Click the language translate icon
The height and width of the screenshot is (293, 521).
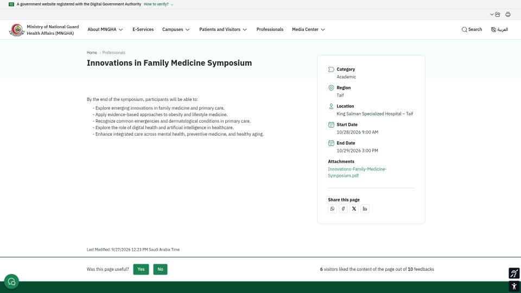coord(493,29)
